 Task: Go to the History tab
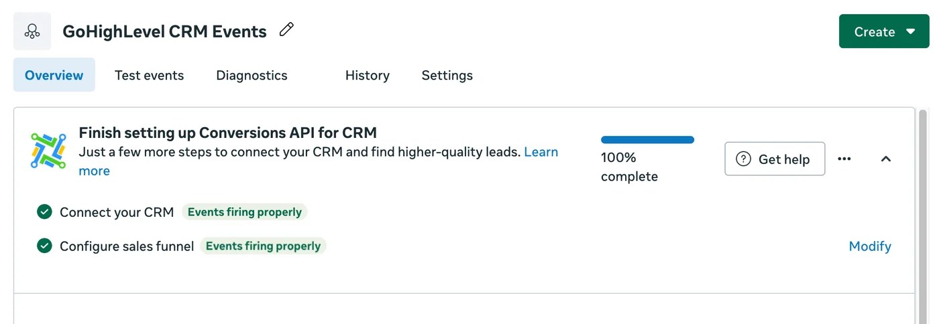click(x=367, y=76)
